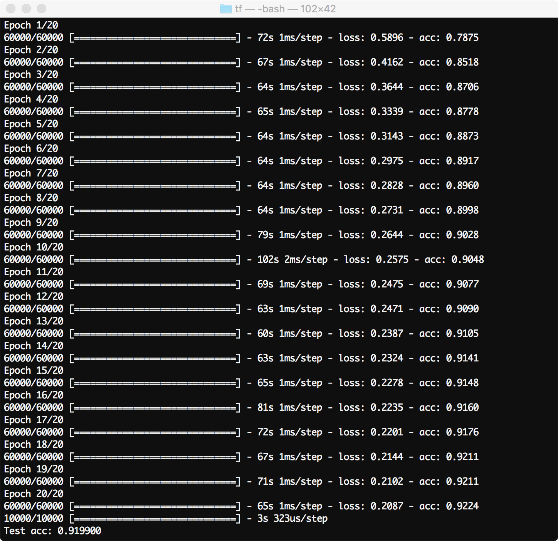
Task: Minimize the terminal using the middle window button
Action: pyautogui.click(x=26, y=8)
